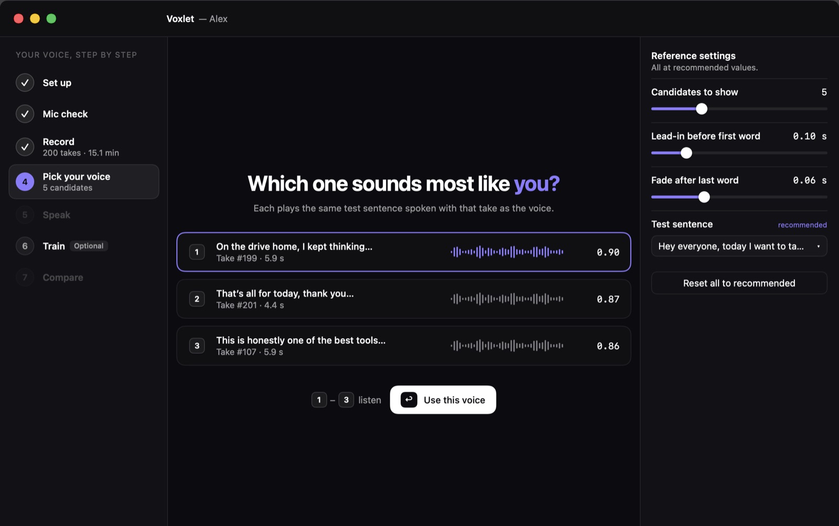Screen dimensions: 839x526
Task: Adjust the Fade after last word slider
Action: pyautogui.click(x=704, y=197)
